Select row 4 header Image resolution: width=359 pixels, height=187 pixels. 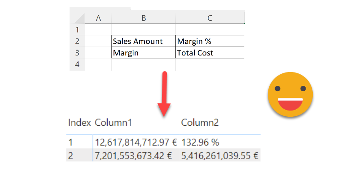tap(77, 64)
